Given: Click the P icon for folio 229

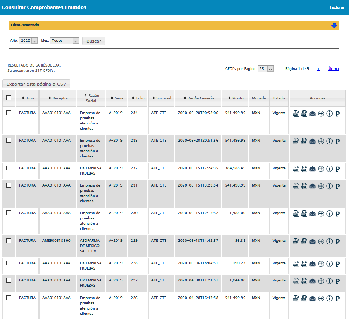Looking at the screenshot, I should [337, 241].
